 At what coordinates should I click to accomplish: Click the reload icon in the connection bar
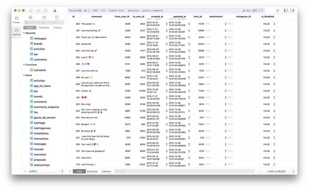[x=262, y=10]
